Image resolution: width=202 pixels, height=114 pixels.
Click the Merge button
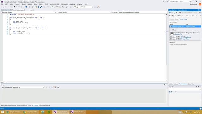pyautogui.click(x=174, y=30)
